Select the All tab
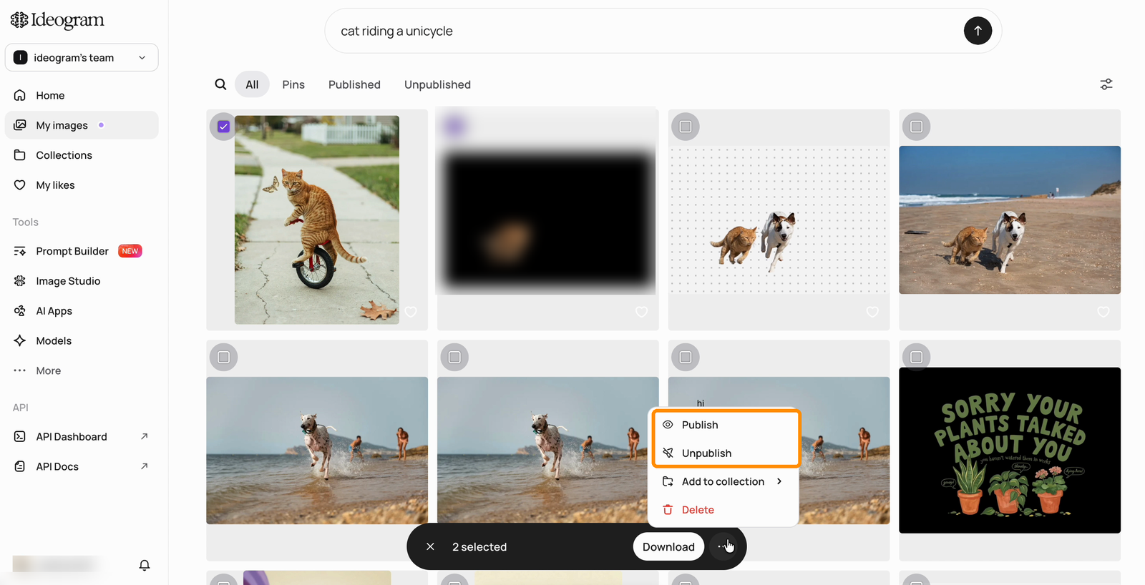This screenshot has height=585, width=1145. click(252, 84)
